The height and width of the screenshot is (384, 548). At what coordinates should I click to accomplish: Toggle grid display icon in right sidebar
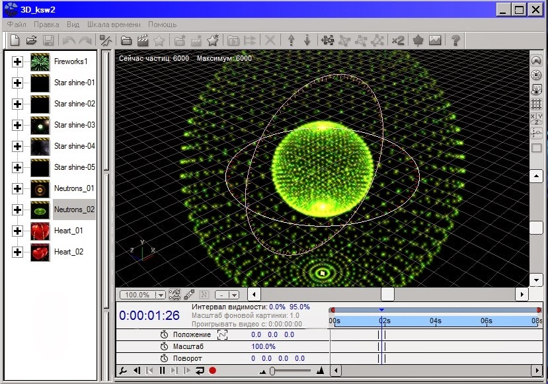click(x=536, y=104)
